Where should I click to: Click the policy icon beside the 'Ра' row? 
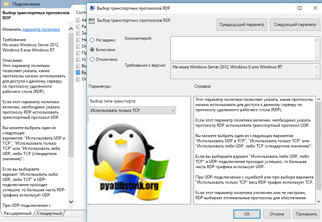pyautogui.click(x=78, y=27)
